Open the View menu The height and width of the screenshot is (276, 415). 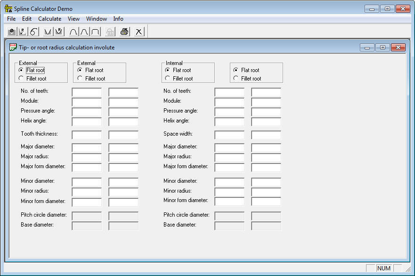point(73,19)
